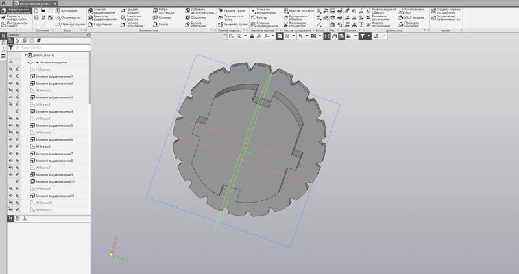Open the tree structure tab at panel bottom
This screenshot has width=519, height=274.
point(10,218)
